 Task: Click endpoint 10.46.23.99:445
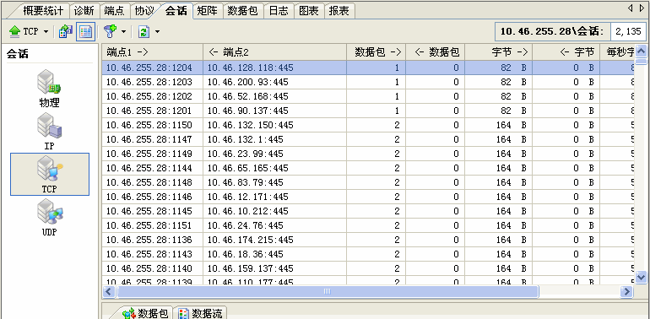tap(246, 154)
